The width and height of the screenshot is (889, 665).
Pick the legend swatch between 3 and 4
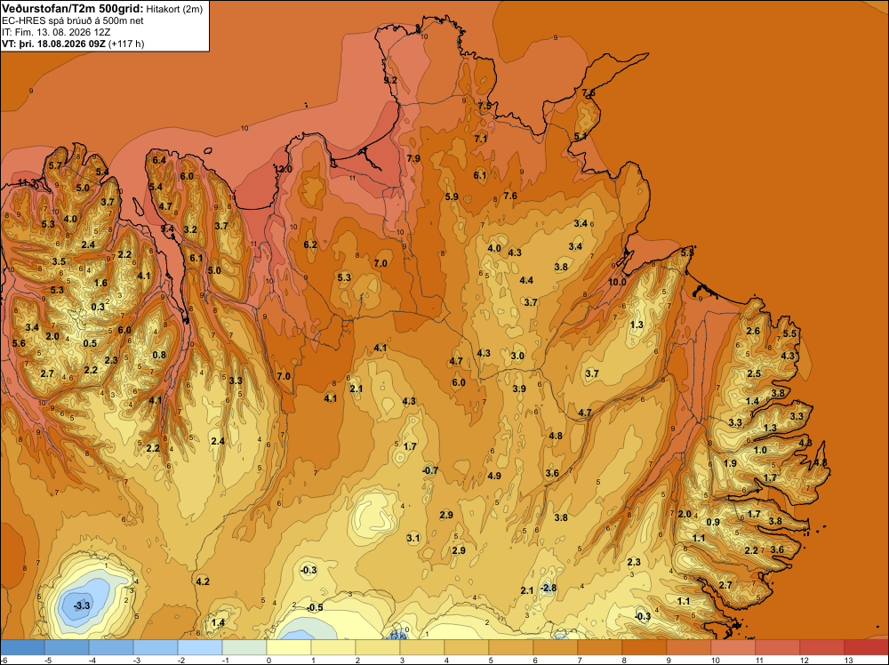coord(421,647)
